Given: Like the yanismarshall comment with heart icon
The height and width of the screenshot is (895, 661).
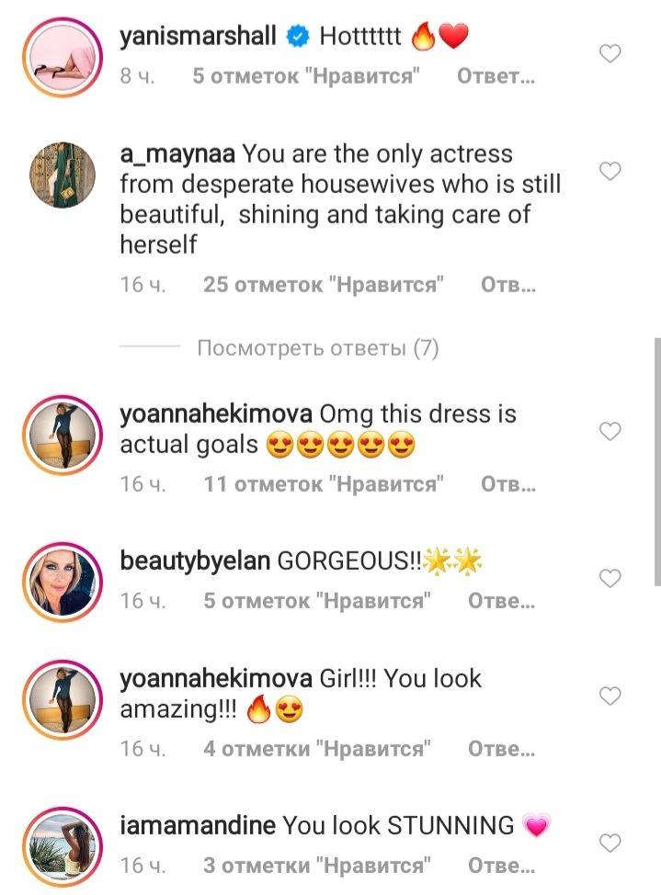Looking at the screenshot, I should pos(610,54).
